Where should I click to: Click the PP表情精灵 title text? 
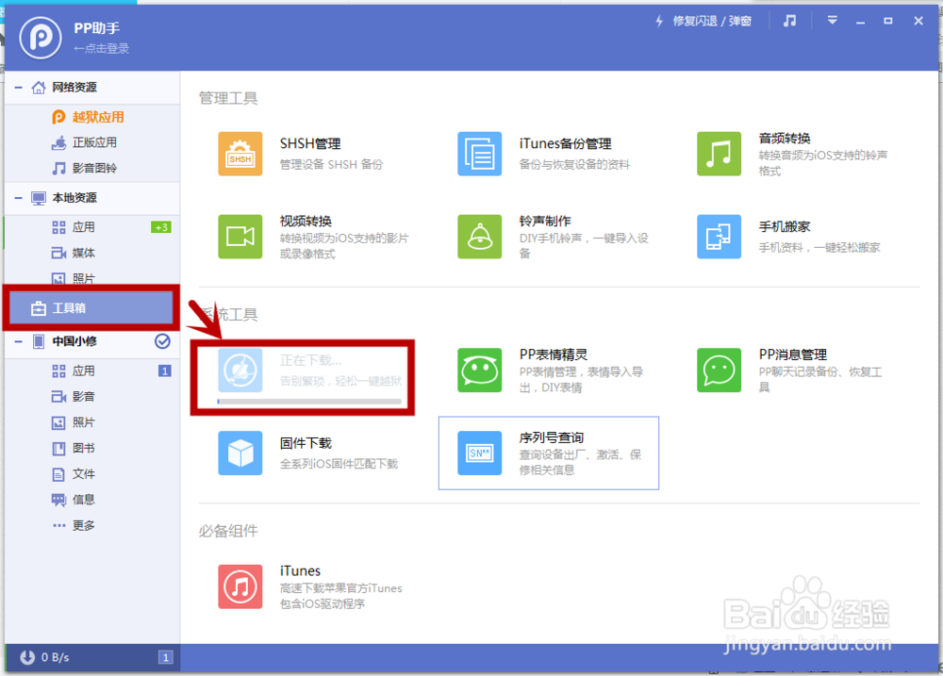554,354
